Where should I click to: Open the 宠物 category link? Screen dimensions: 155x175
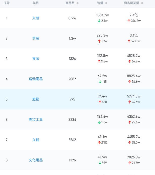[x=36, y=99]
